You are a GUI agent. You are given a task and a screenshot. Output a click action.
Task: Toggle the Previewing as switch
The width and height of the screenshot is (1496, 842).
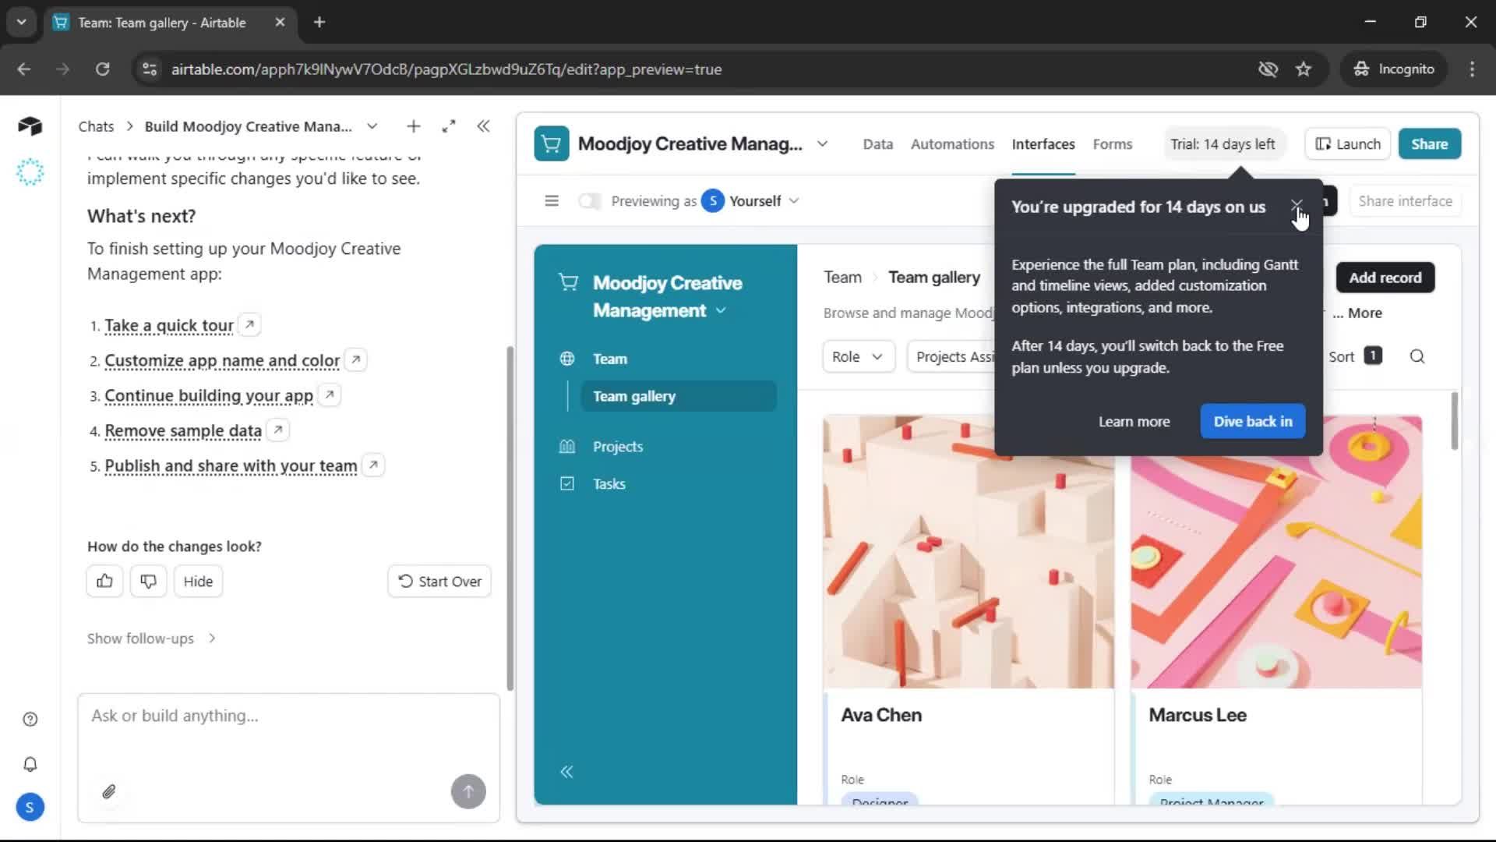tap(590, 201)
